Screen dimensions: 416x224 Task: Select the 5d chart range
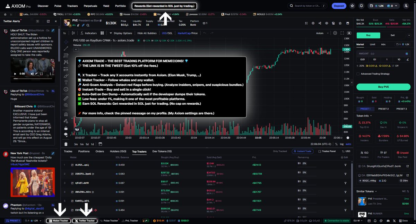pyautogui.click(x=87, y=144)
